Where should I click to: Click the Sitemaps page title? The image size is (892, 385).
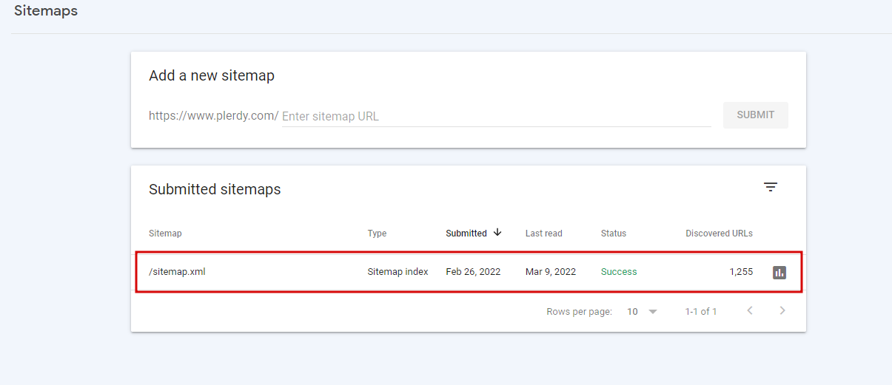(x=46, y=11)
